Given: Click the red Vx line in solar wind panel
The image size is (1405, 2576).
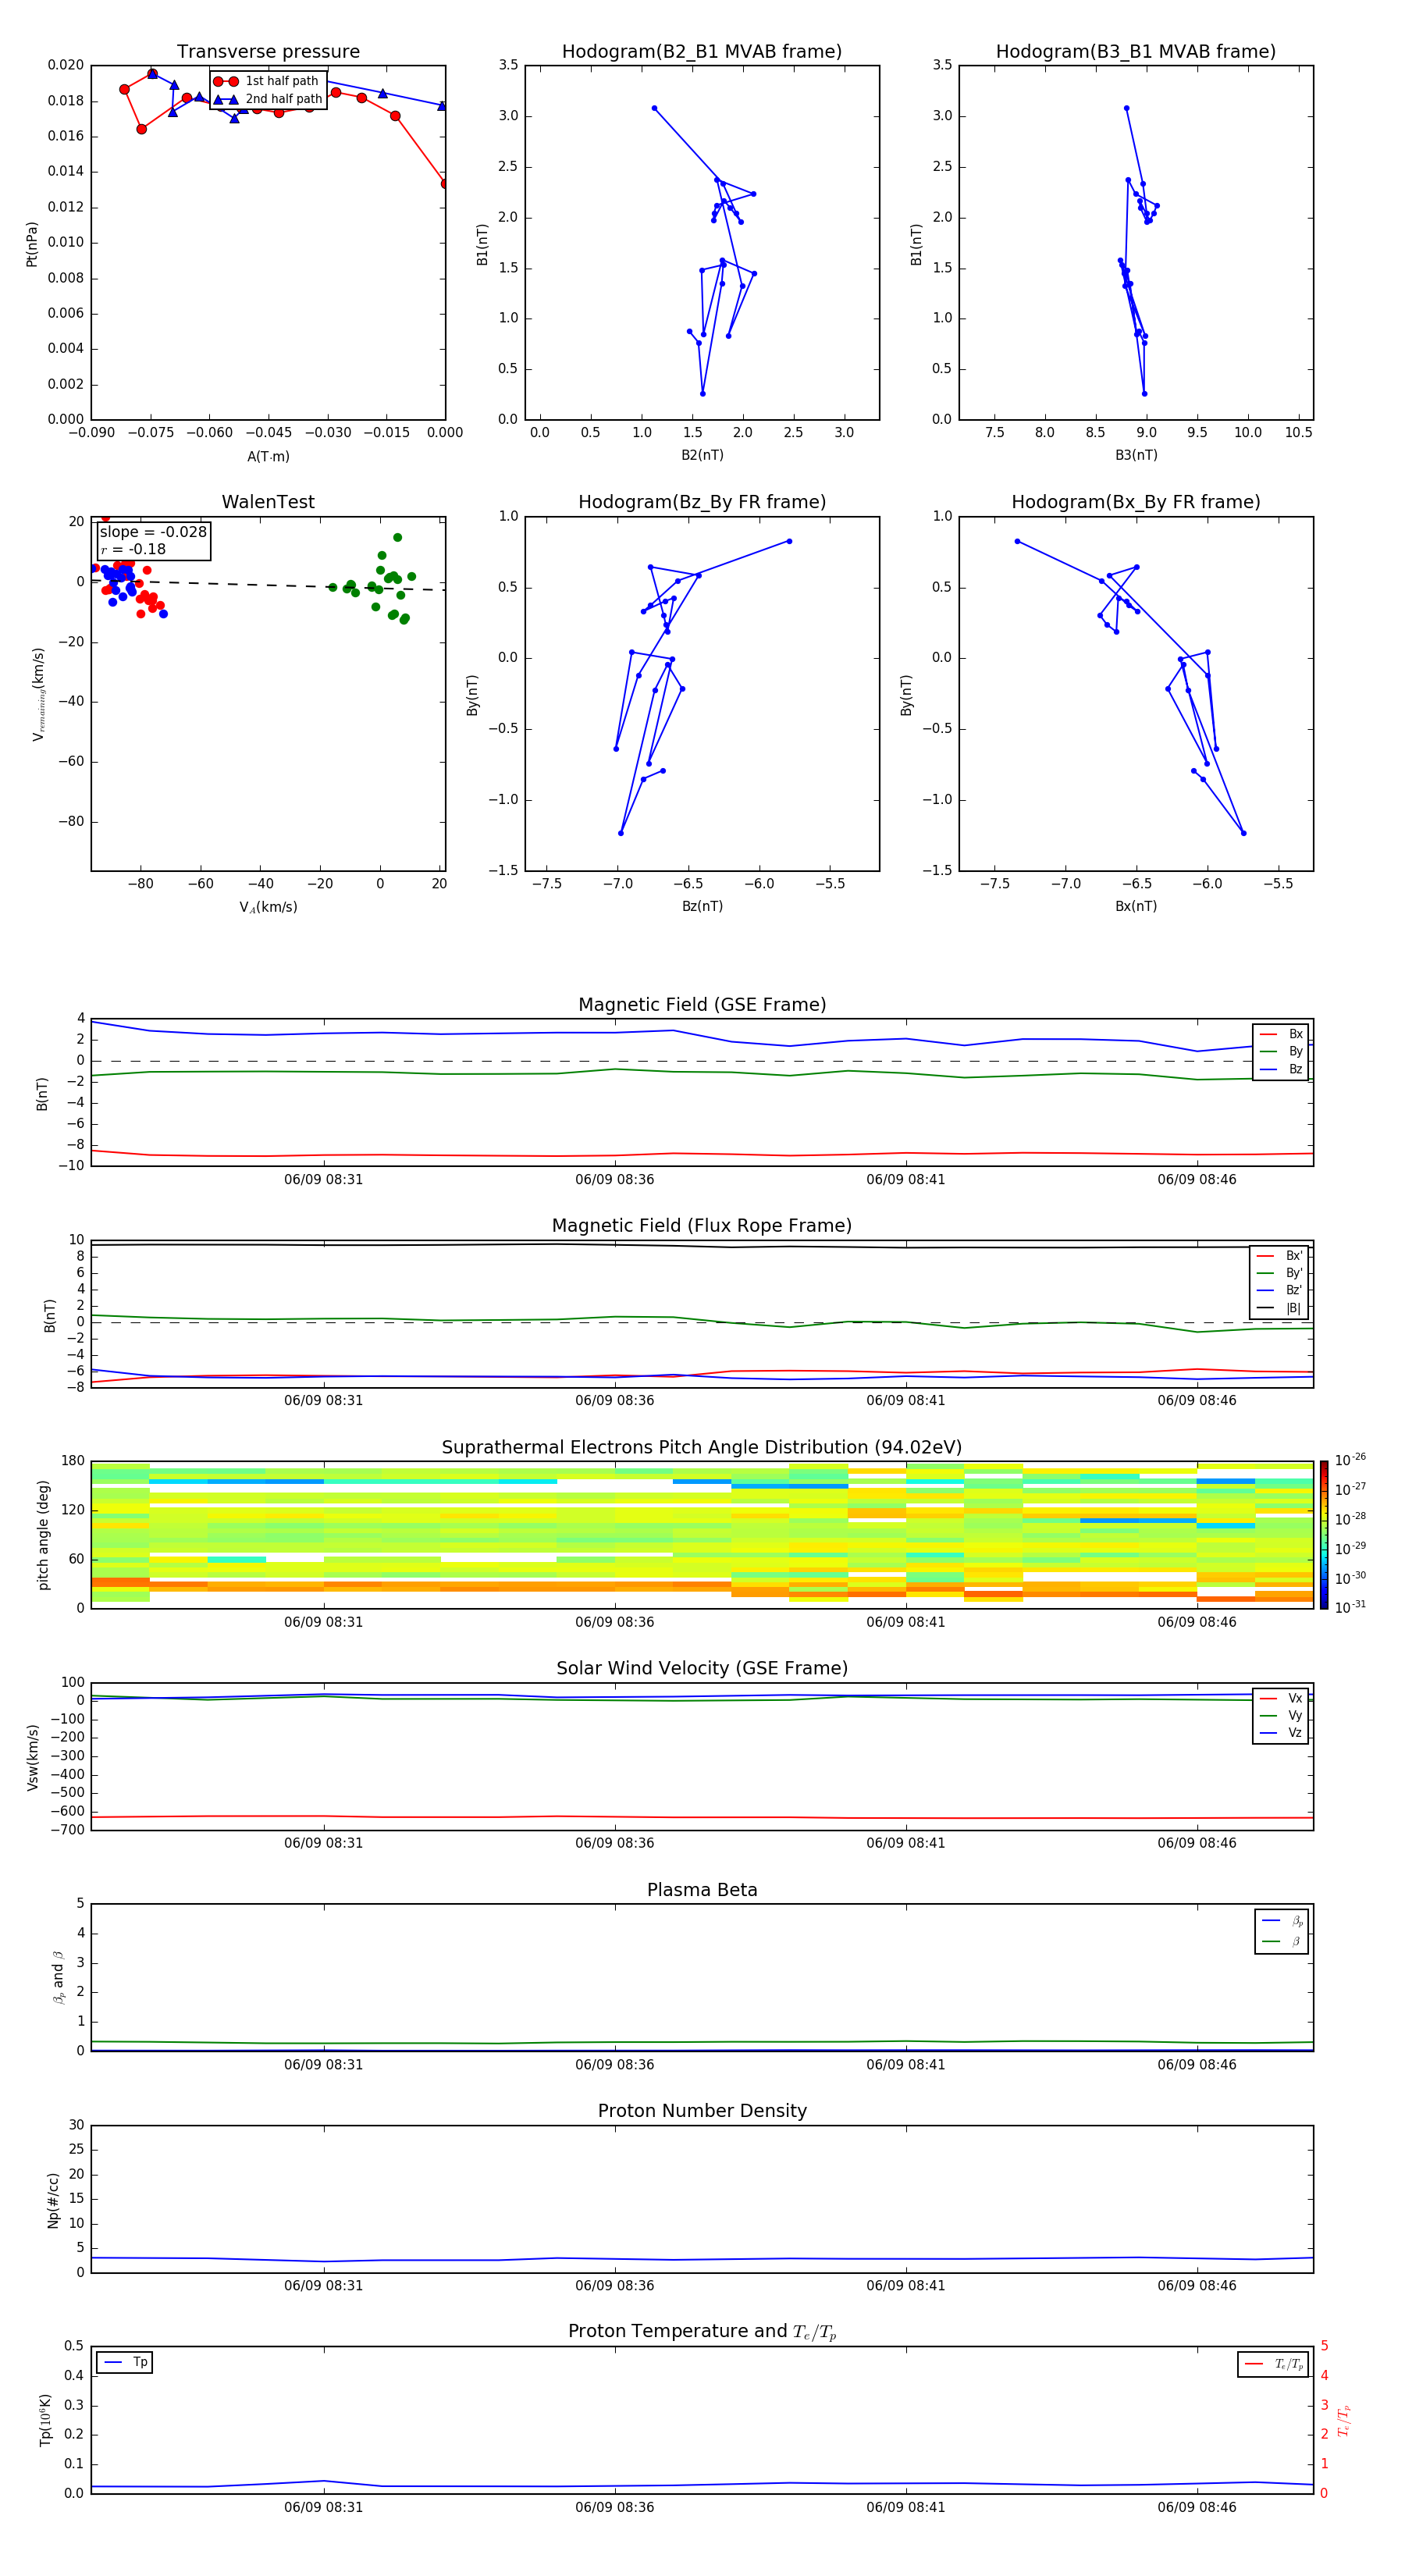Looking at the screenshot, I should tap(700, 1817).
